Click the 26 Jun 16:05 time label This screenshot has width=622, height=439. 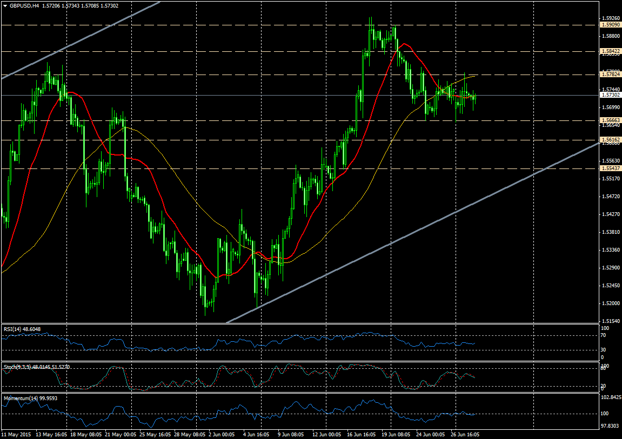[465, 434]
